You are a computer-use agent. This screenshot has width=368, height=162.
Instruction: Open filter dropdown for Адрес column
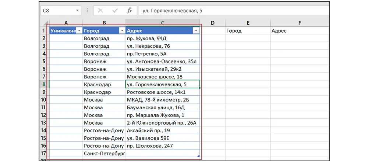click(196, 31)
